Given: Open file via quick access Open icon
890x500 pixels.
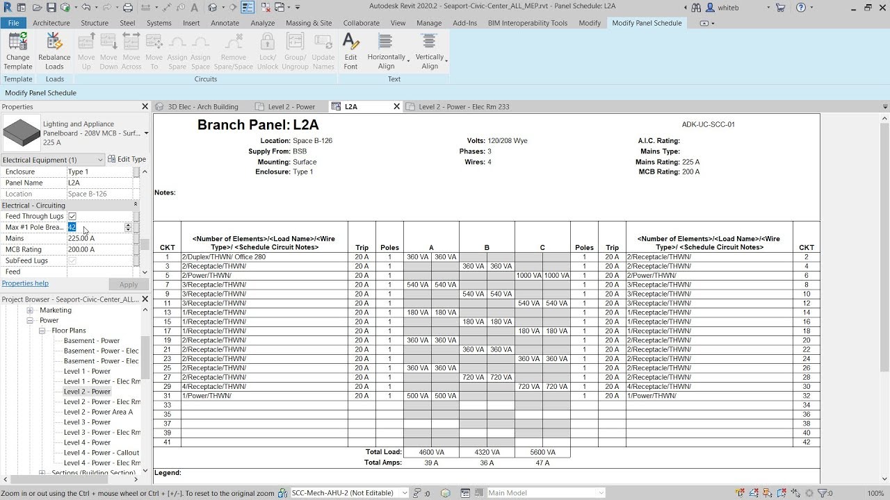Looking at the screenshot, I should (37, 7).
